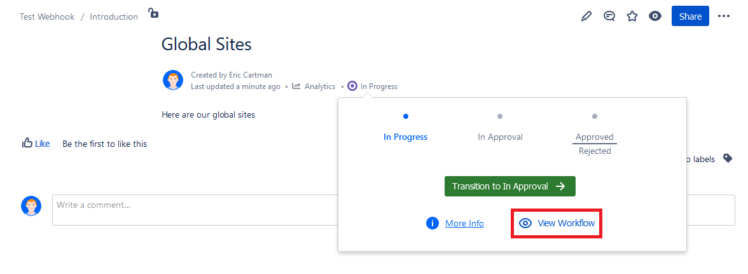
Task: Open the more actions ellipsis menu
Action: (724, 17)
